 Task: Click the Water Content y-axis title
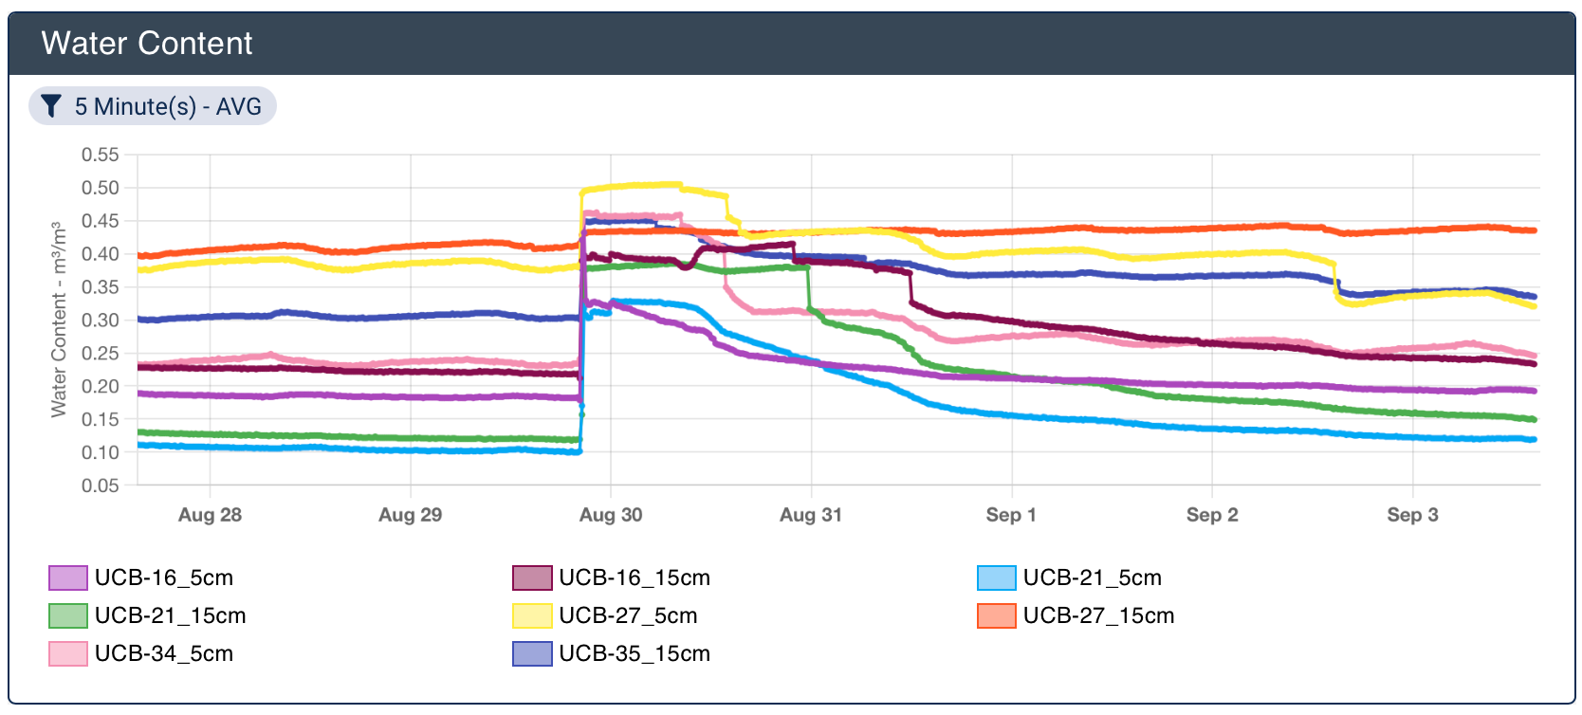tap(59, 319)
